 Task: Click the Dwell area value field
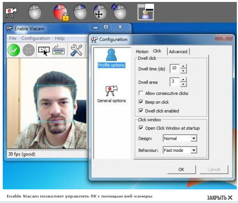[174, 82]
